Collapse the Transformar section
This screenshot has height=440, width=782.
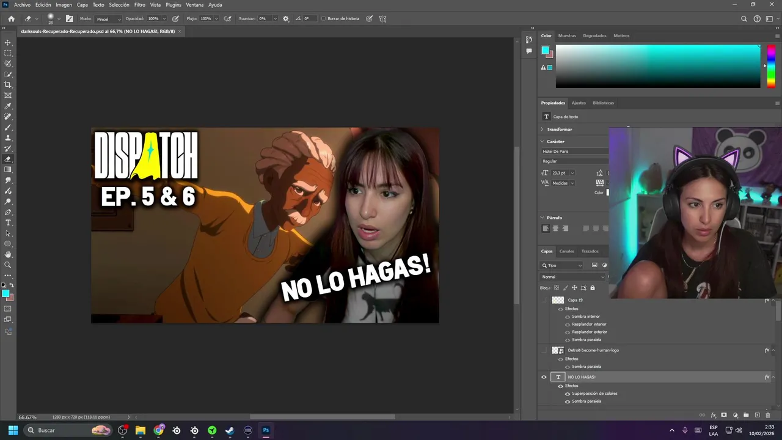click(542, 130)
